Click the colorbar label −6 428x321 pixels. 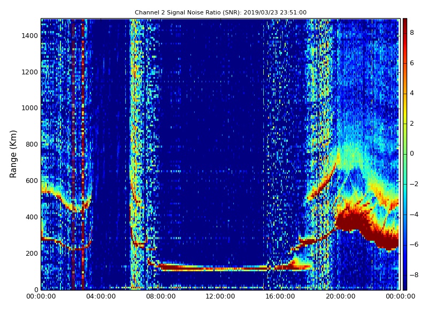click(414, 244)
